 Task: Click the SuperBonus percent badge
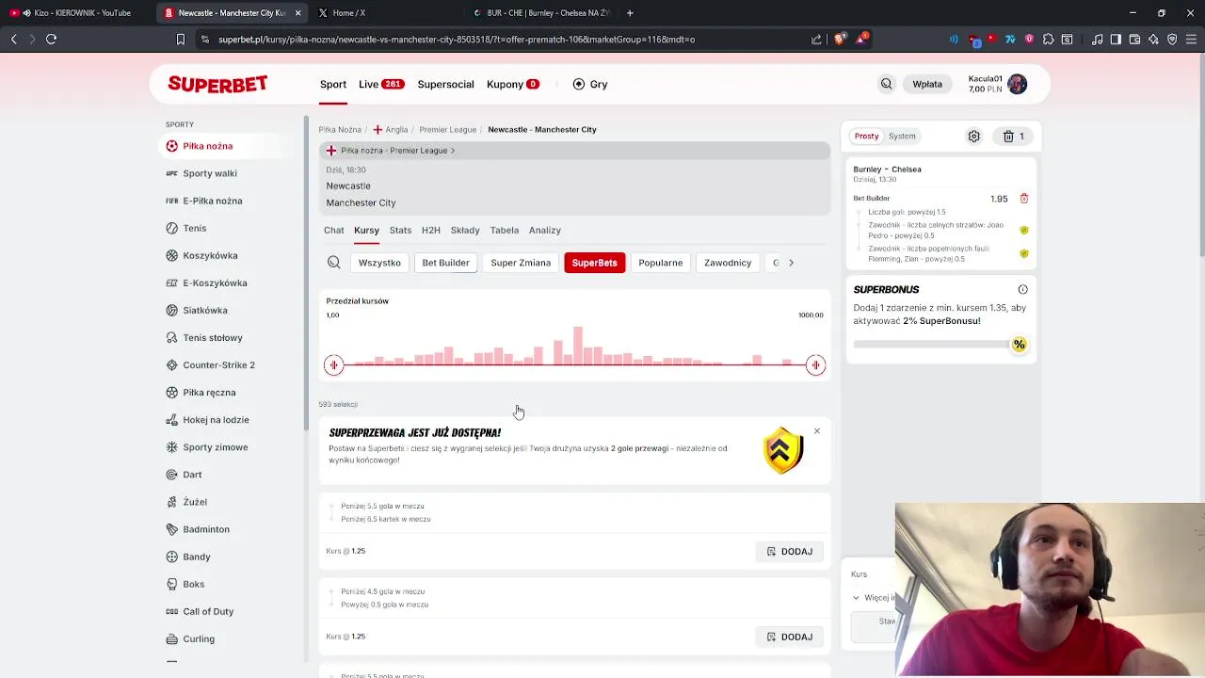click(x=1019, y=345)
